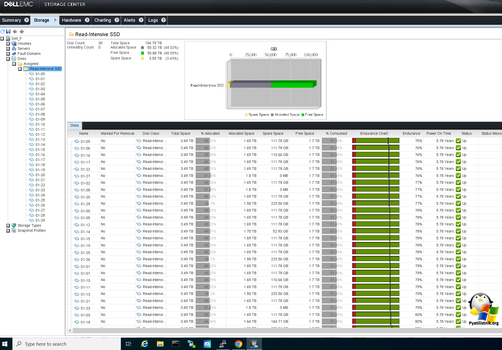Go forward with right arrow icon
The width and height of the screenshot is (502, 350).
[x=22, y=32]
